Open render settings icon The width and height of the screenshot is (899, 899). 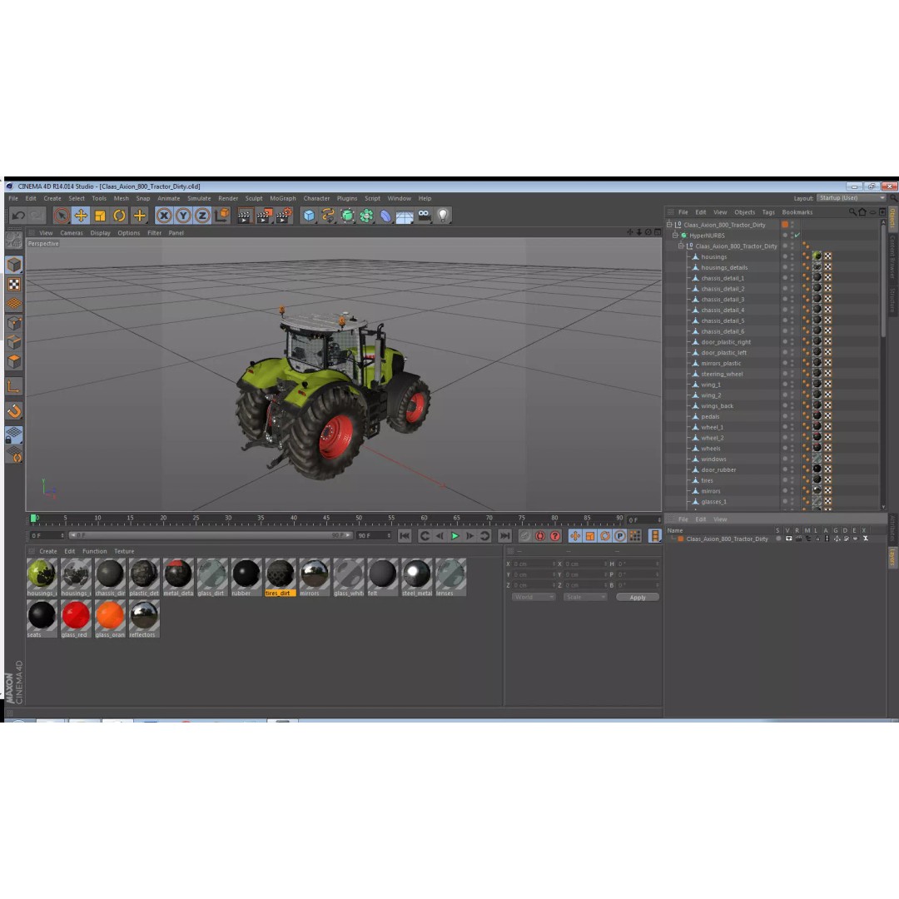click(x=284, y=216)
